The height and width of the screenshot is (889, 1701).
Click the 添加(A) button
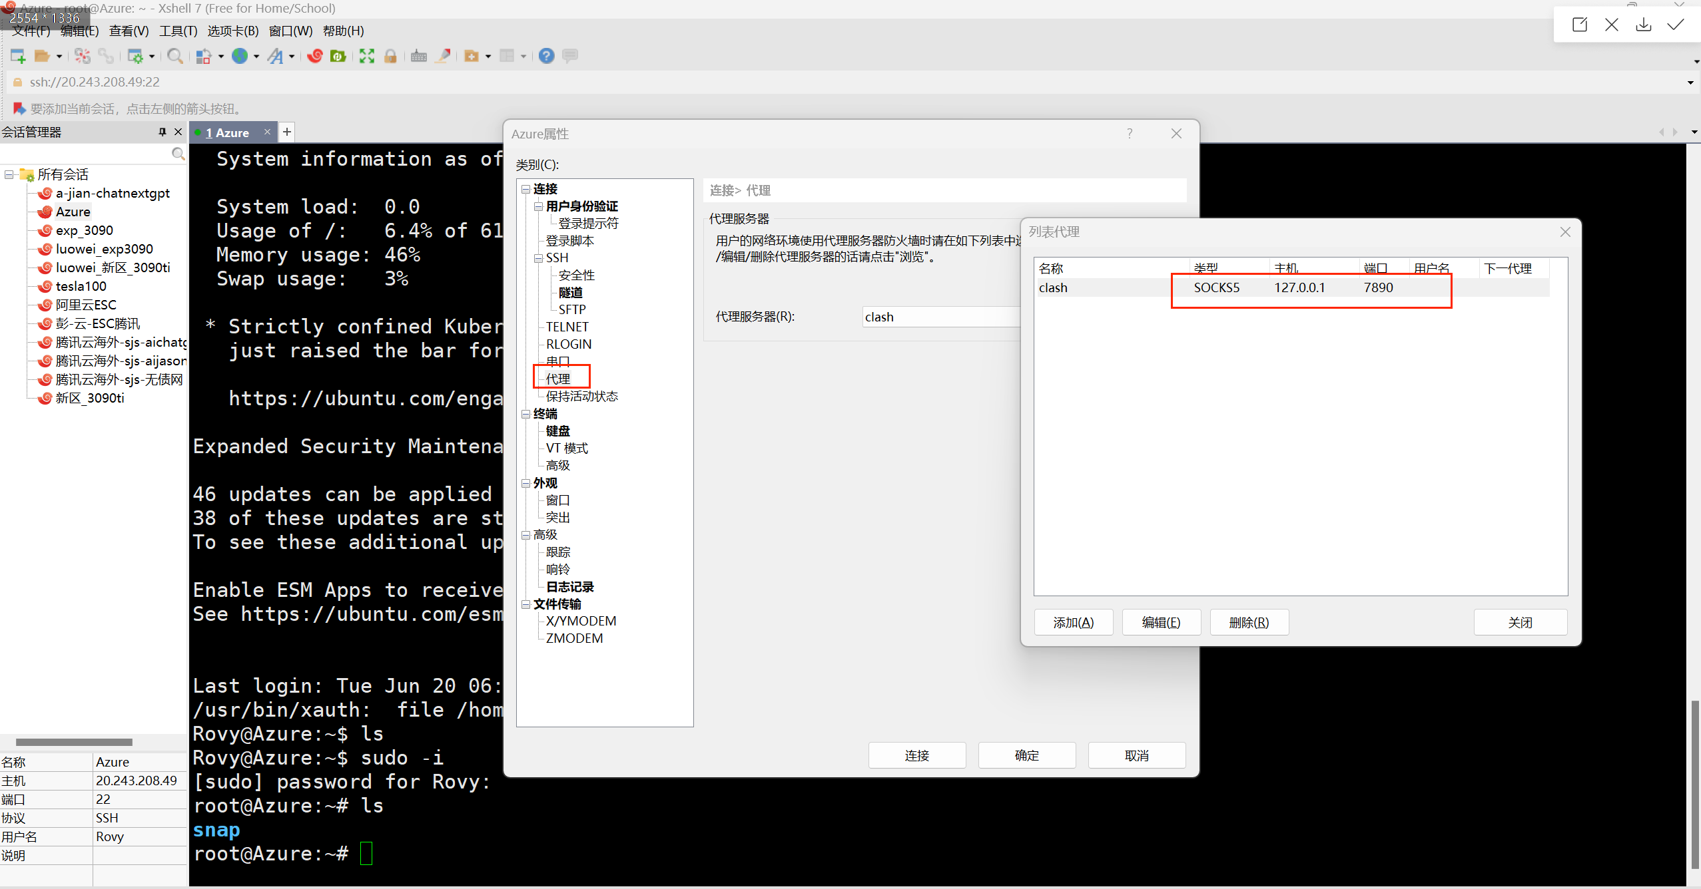pos(1073,622)
